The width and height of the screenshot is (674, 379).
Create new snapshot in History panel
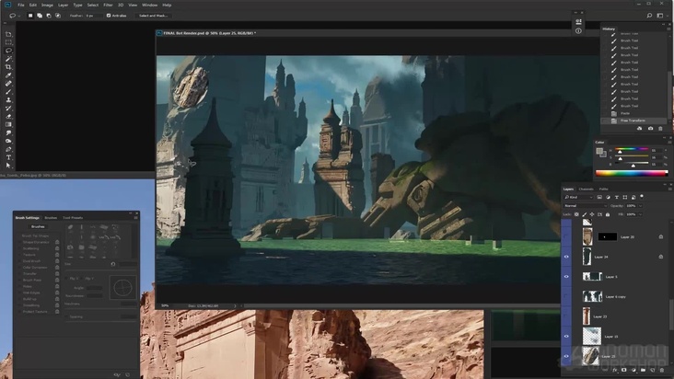click(x=651, y=128)
